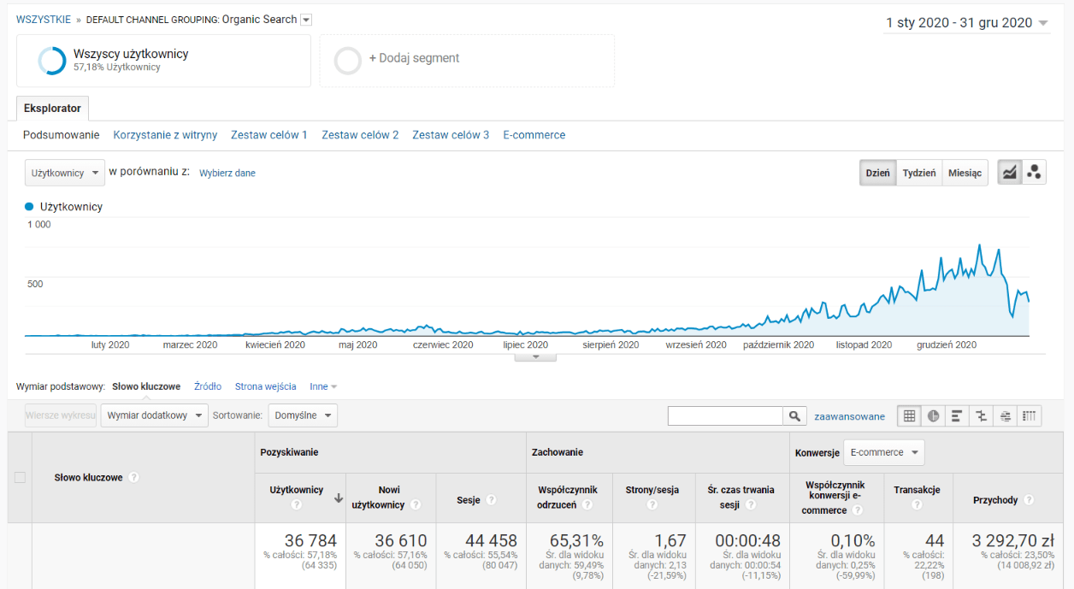Click the standard data table view icon

[910, 416]
